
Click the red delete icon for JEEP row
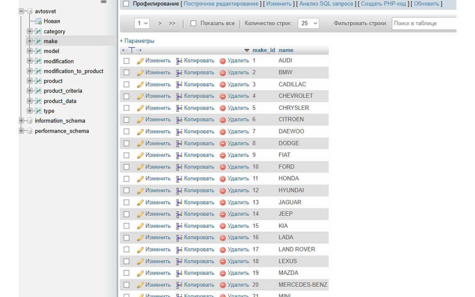222,214
